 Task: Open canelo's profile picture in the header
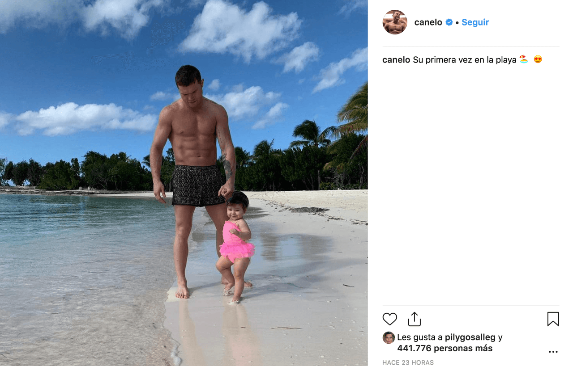pyautogui.click(x=395, y=22)
